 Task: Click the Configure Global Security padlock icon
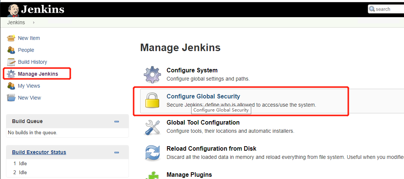(x=152, y=100)
